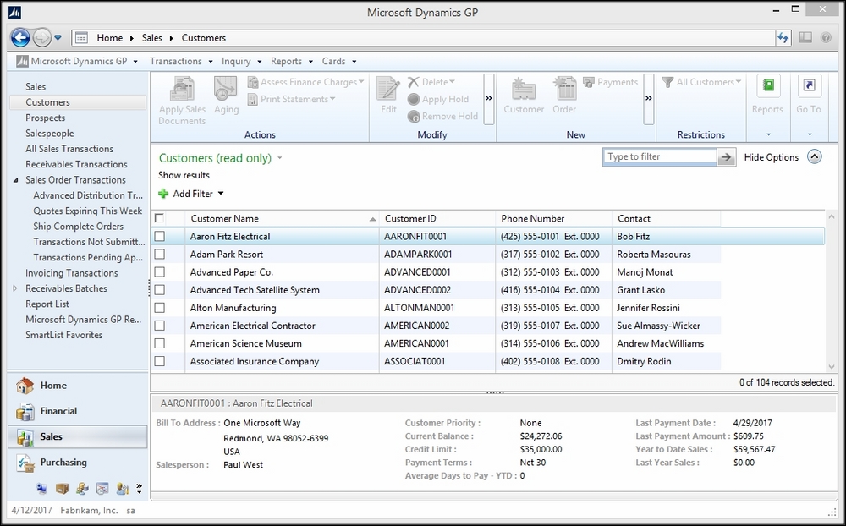This screenshot has height=526, width=846.
Task: Sort by the Customer Name column header
Action: [x=282, y=218]
